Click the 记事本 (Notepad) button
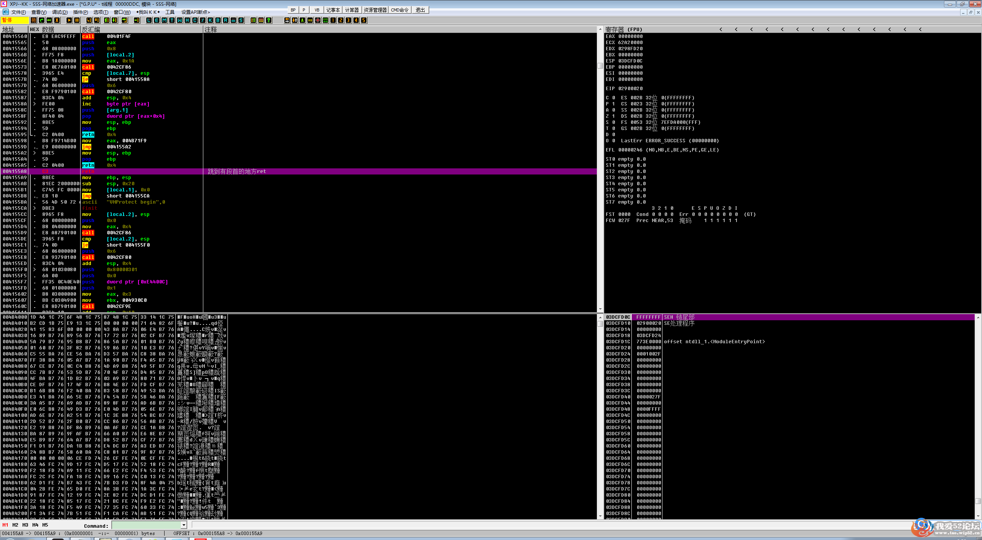 pyautogui.click(x=333, y=10)
